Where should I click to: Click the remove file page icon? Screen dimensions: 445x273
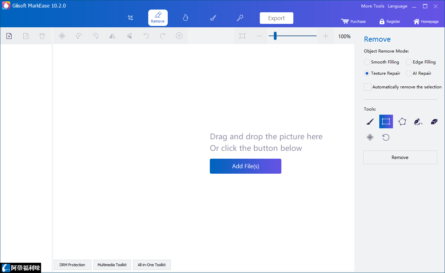coord(26,36)
